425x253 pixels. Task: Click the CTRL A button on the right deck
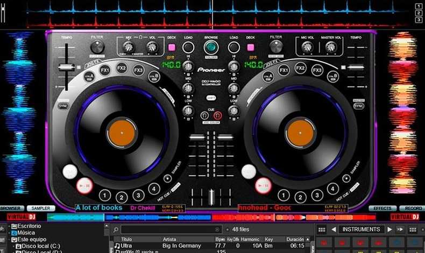tap(268, 77)
